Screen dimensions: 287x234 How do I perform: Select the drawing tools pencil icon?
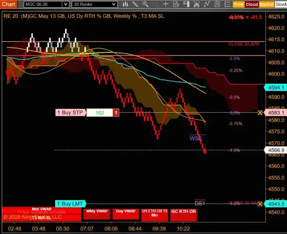135,4
